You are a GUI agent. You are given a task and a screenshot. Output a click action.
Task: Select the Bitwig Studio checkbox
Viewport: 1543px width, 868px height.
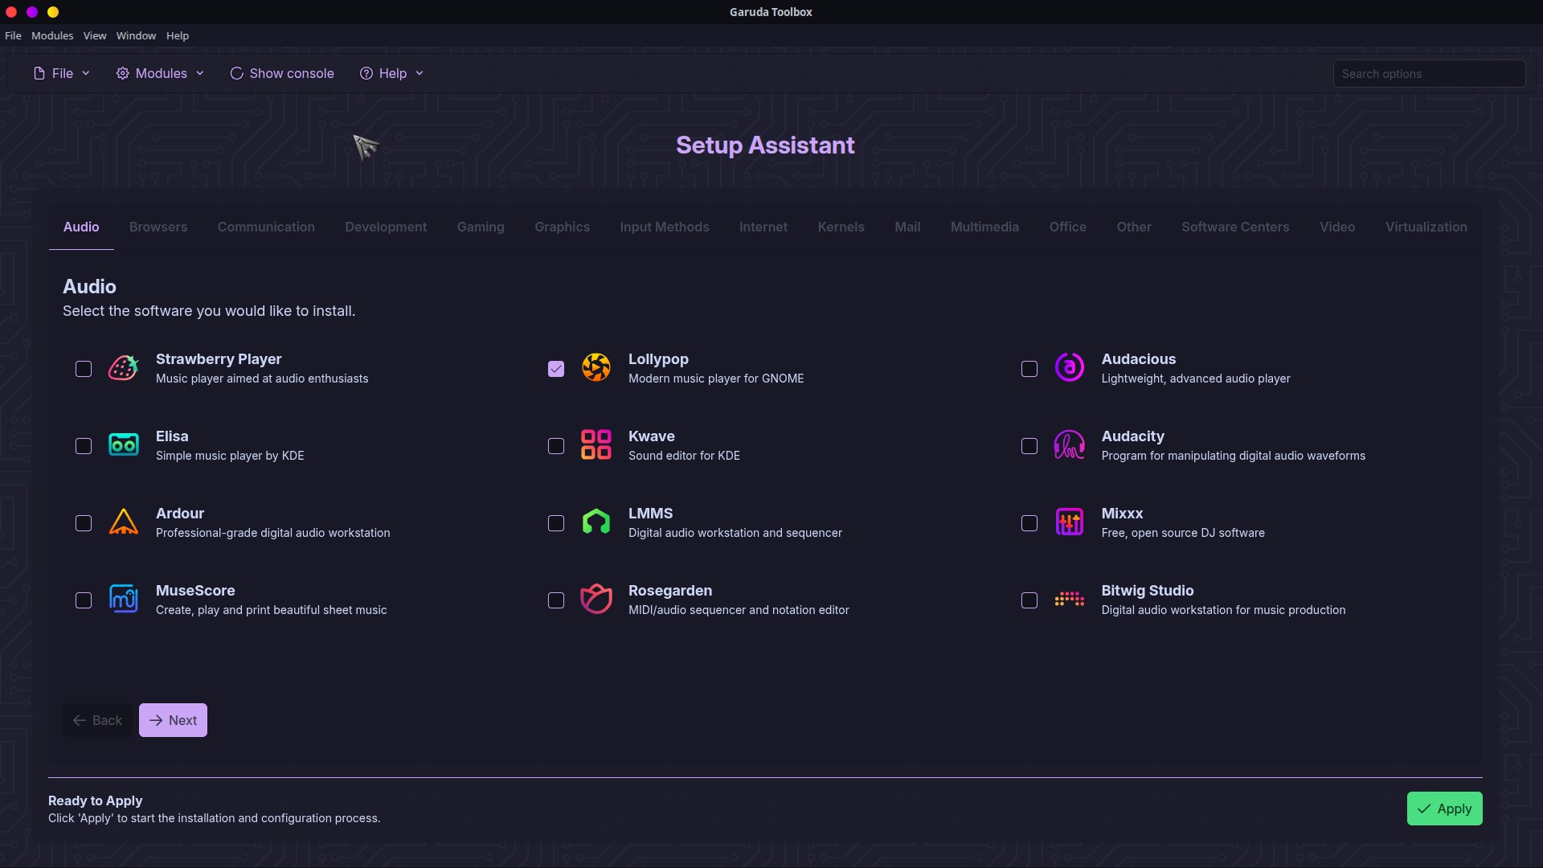point(1029,600)
